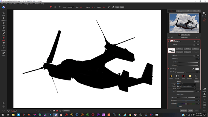Choose the AI quick mask brush
The width and height of the screenshot is (208, 117).
pos(59,7)
